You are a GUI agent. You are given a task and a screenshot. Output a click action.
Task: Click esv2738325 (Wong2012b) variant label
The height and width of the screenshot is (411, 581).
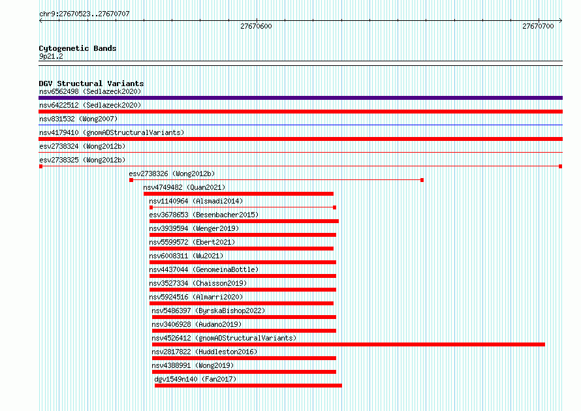pos(82,160)
